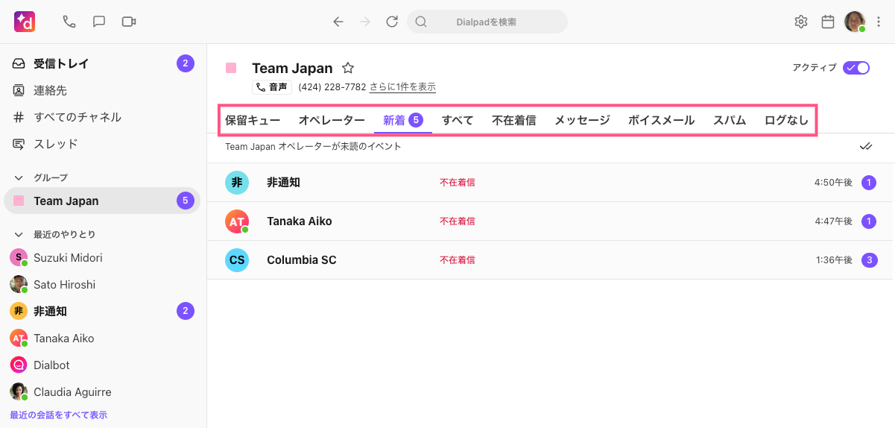
Task: Open the phone call dialer icon
Action: tap(69, 22)
